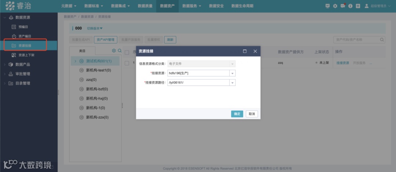
Task: Click the 预编目 sidebar icon
Action: click(14, 27)
